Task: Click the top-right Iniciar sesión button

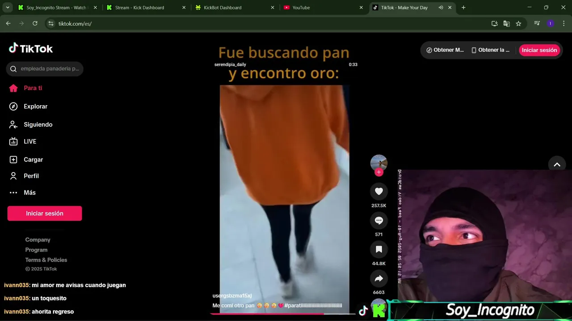Action: (539, 50)
